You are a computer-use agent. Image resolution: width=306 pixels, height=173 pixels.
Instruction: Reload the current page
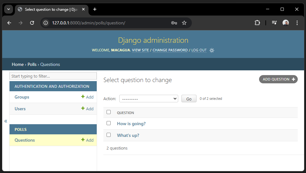32,23
